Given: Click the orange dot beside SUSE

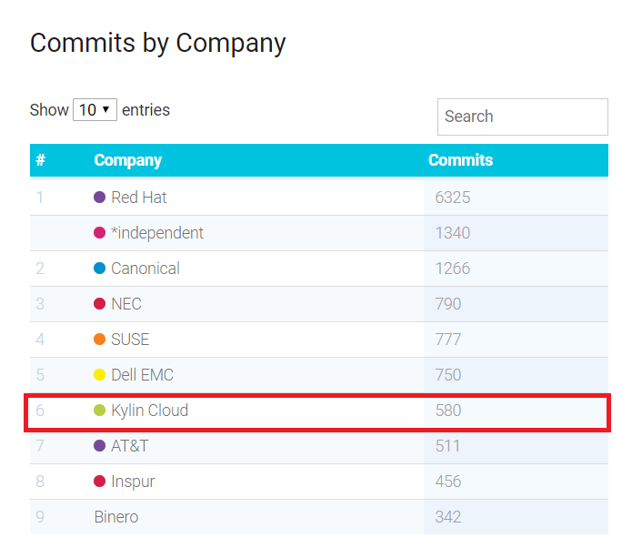Looking at the screenshot, I should pyautogui.click(x=99, y=340).
